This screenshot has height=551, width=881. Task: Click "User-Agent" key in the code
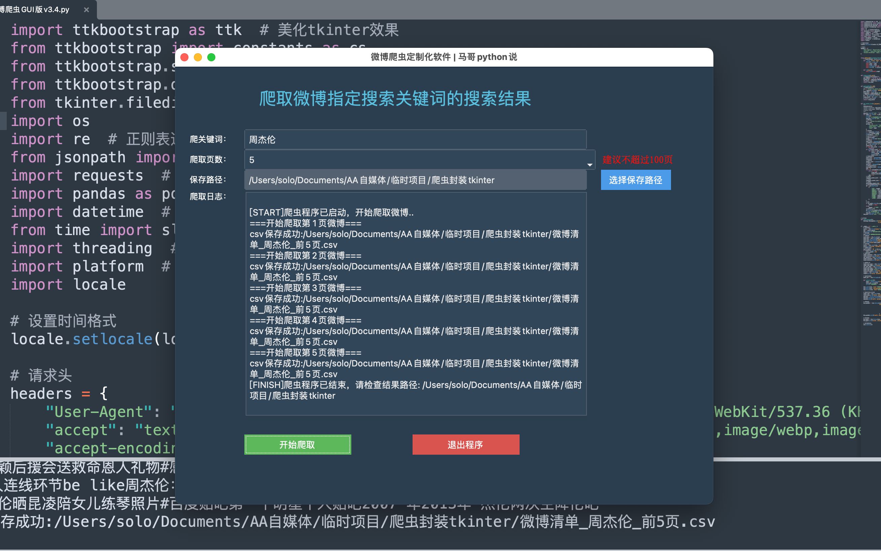click(98, 412)
